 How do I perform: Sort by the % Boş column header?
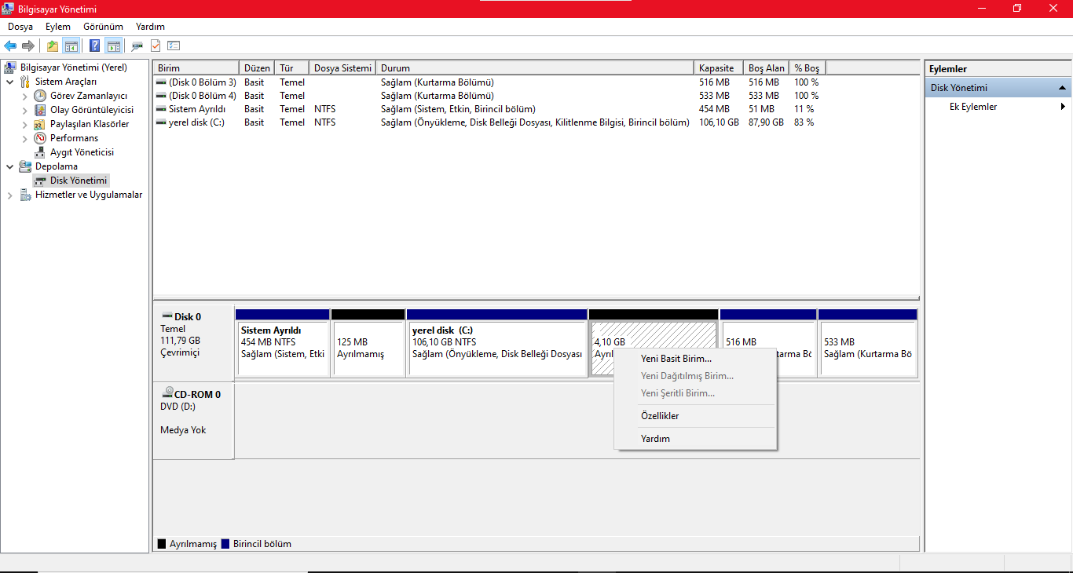(807, 68)
